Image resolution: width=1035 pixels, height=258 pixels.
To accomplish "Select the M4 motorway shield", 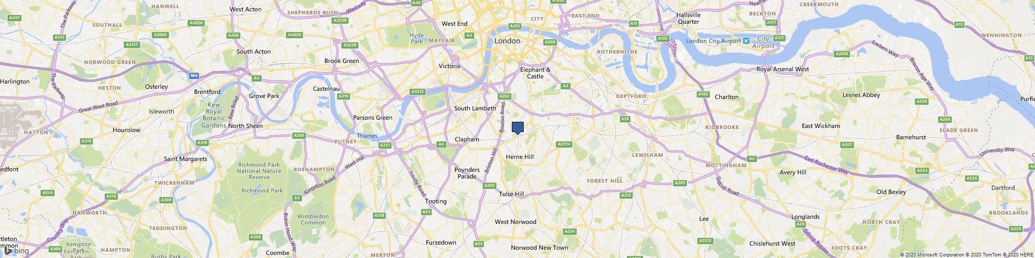I will (x=194, y=75).
